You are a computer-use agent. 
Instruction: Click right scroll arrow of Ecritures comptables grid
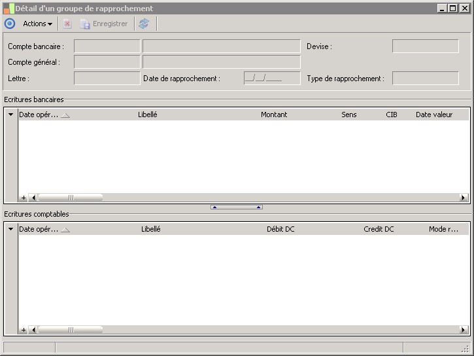(463, 330)
